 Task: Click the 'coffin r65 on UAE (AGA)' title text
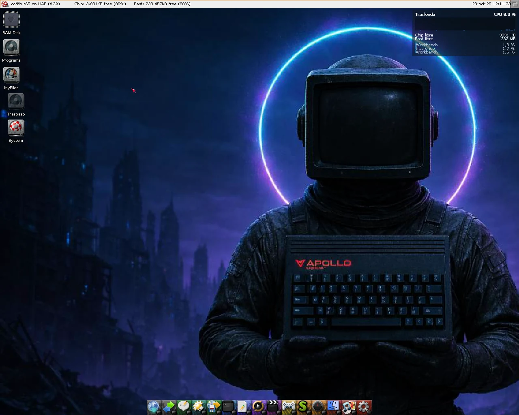35,4
